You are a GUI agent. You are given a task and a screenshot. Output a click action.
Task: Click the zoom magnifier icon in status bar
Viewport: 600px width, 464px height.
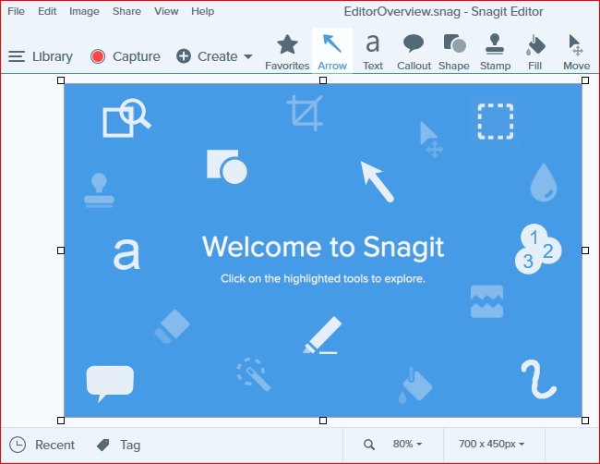coord(369,445)
